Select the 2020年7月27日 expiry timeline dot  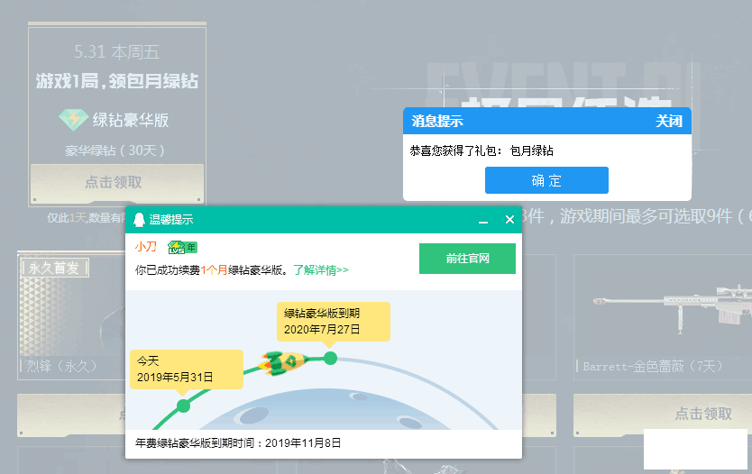pos(330,358)
